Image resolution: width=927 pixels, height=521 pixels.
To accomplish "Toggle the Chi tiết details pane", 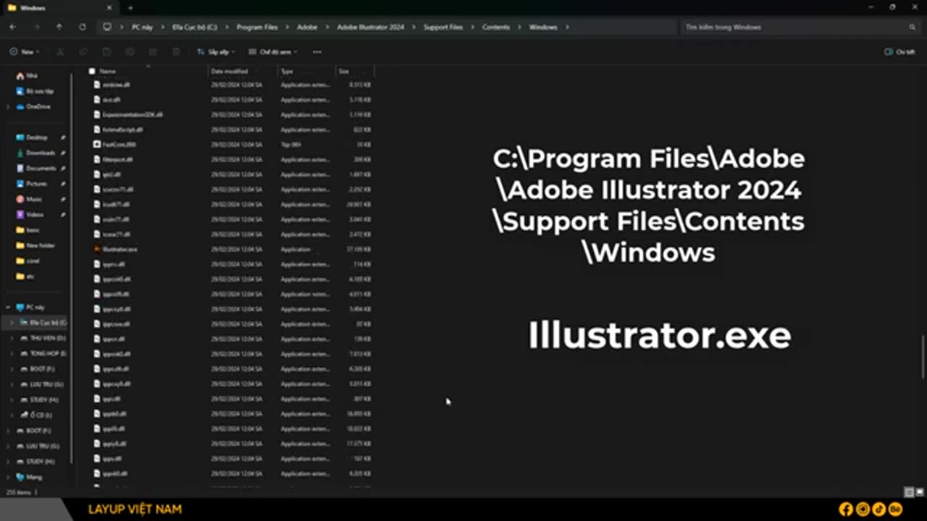I will pos(899,52).
